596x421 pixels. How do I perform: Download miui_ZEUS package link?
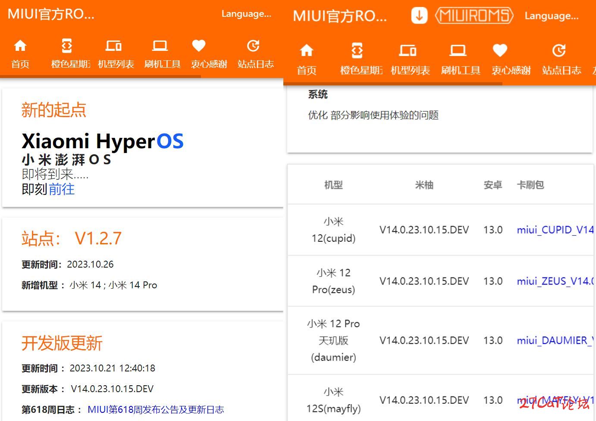[x=555, y=281]
